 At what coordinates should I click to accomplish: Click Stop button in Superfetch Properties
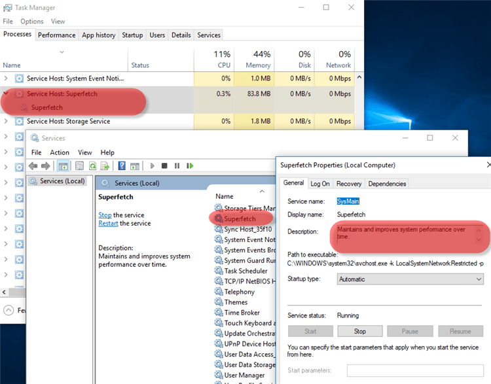360,331
